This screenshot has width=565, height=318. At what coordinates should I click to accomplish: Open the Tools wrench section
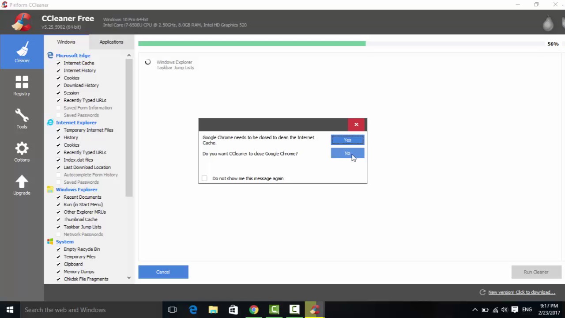coord(22,118)
